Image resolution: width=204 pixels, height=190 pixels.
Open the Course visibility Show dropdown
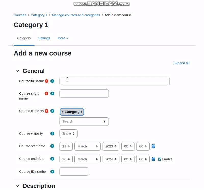68,134
